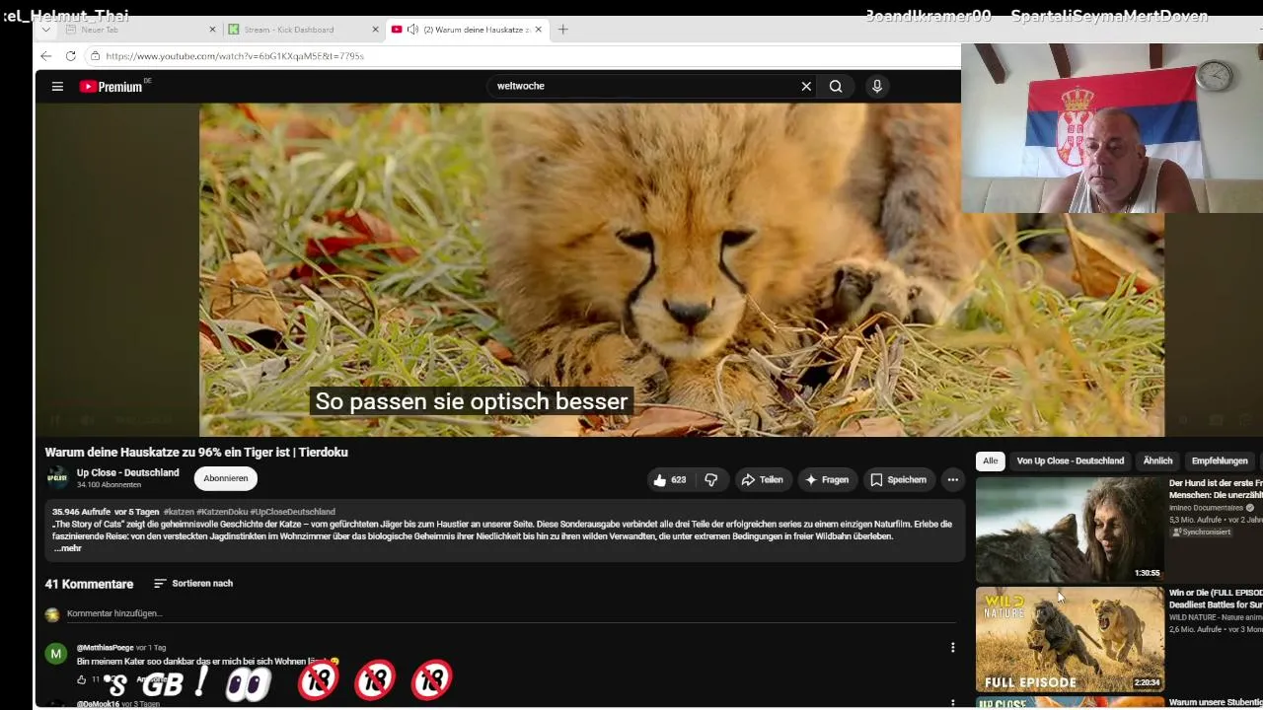Screen dimensions: 1263x710
Task: Open the #katzen hashtag link
Action: coord(179,512)
